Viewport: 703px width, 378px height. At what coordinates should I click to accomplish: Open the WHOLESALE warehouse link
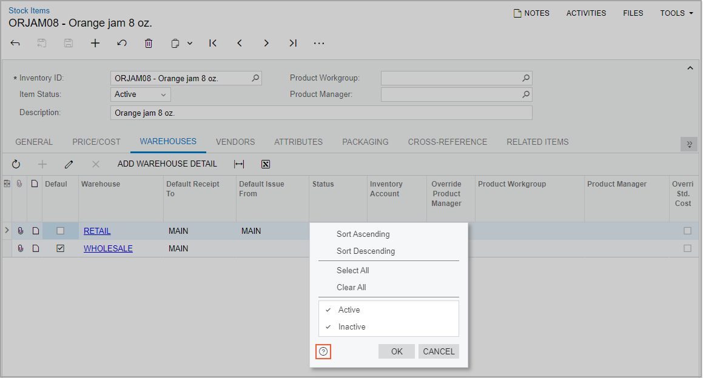click(108, 248)
